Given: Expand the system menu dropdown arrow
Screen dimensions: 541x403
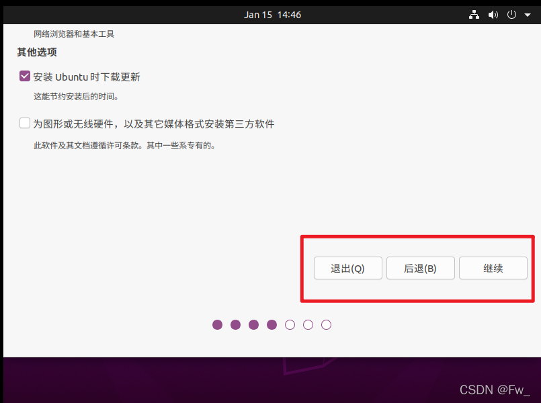Looking at the screenshot, I should (527, 15).
